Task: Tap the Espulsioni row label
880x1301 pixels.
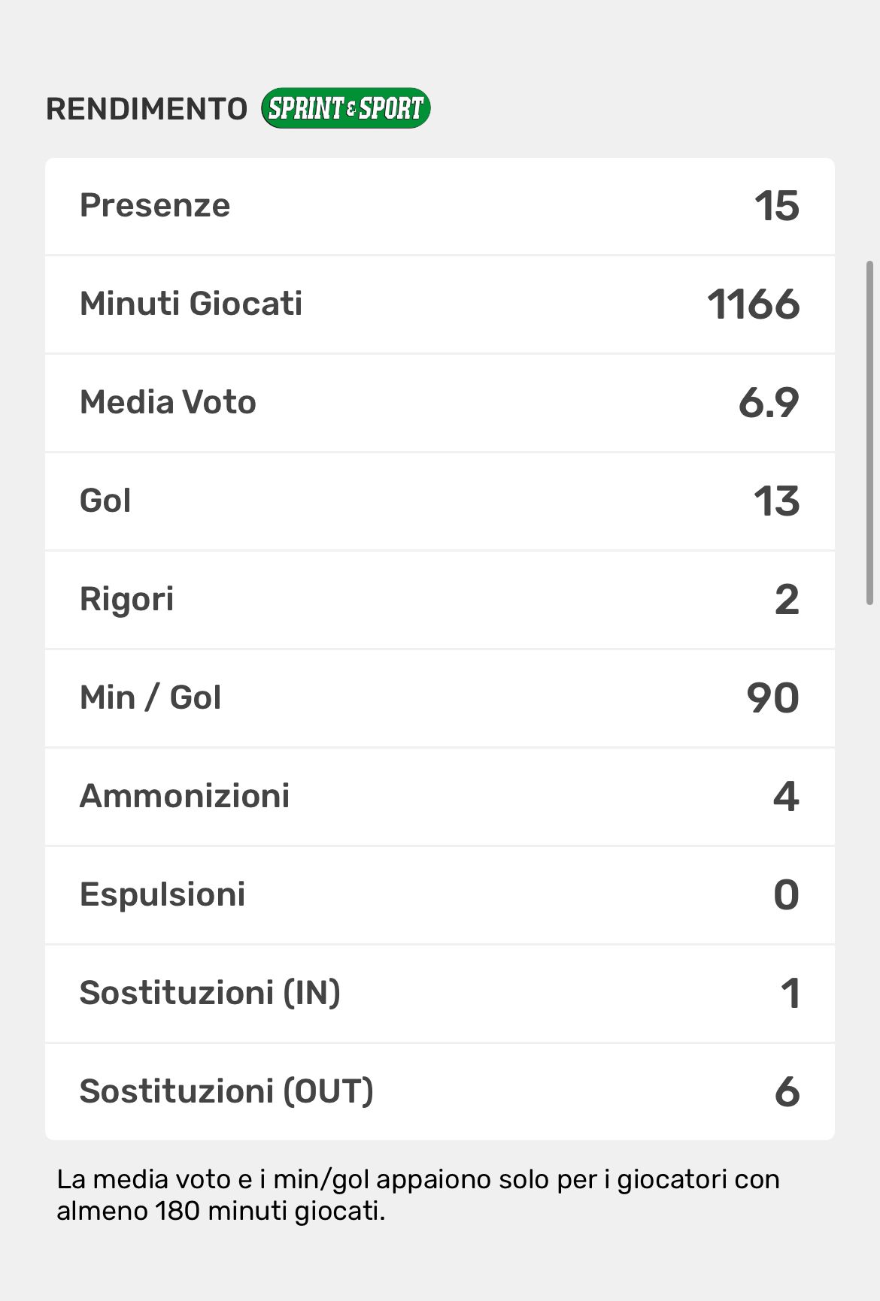Action: coord(162,894)
